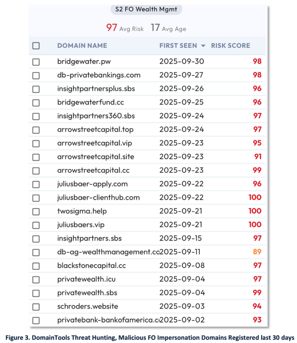Select checkbox for bridgewater.pw row
The height and width of the screenshot is (343, 297).
(36, 62)
